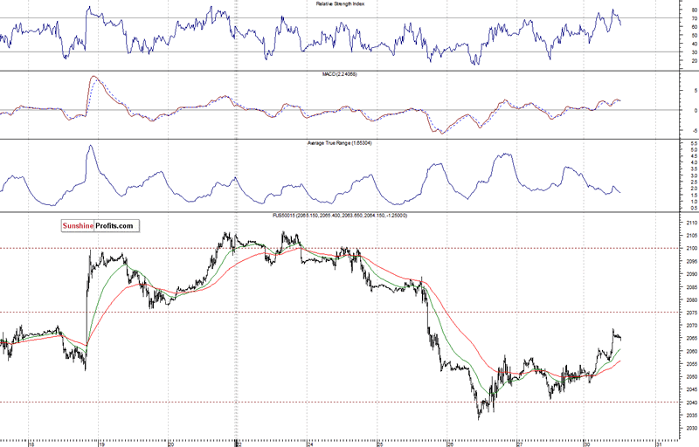Click the 2040 price axis label
699x447 pixels.
[692, 402]
